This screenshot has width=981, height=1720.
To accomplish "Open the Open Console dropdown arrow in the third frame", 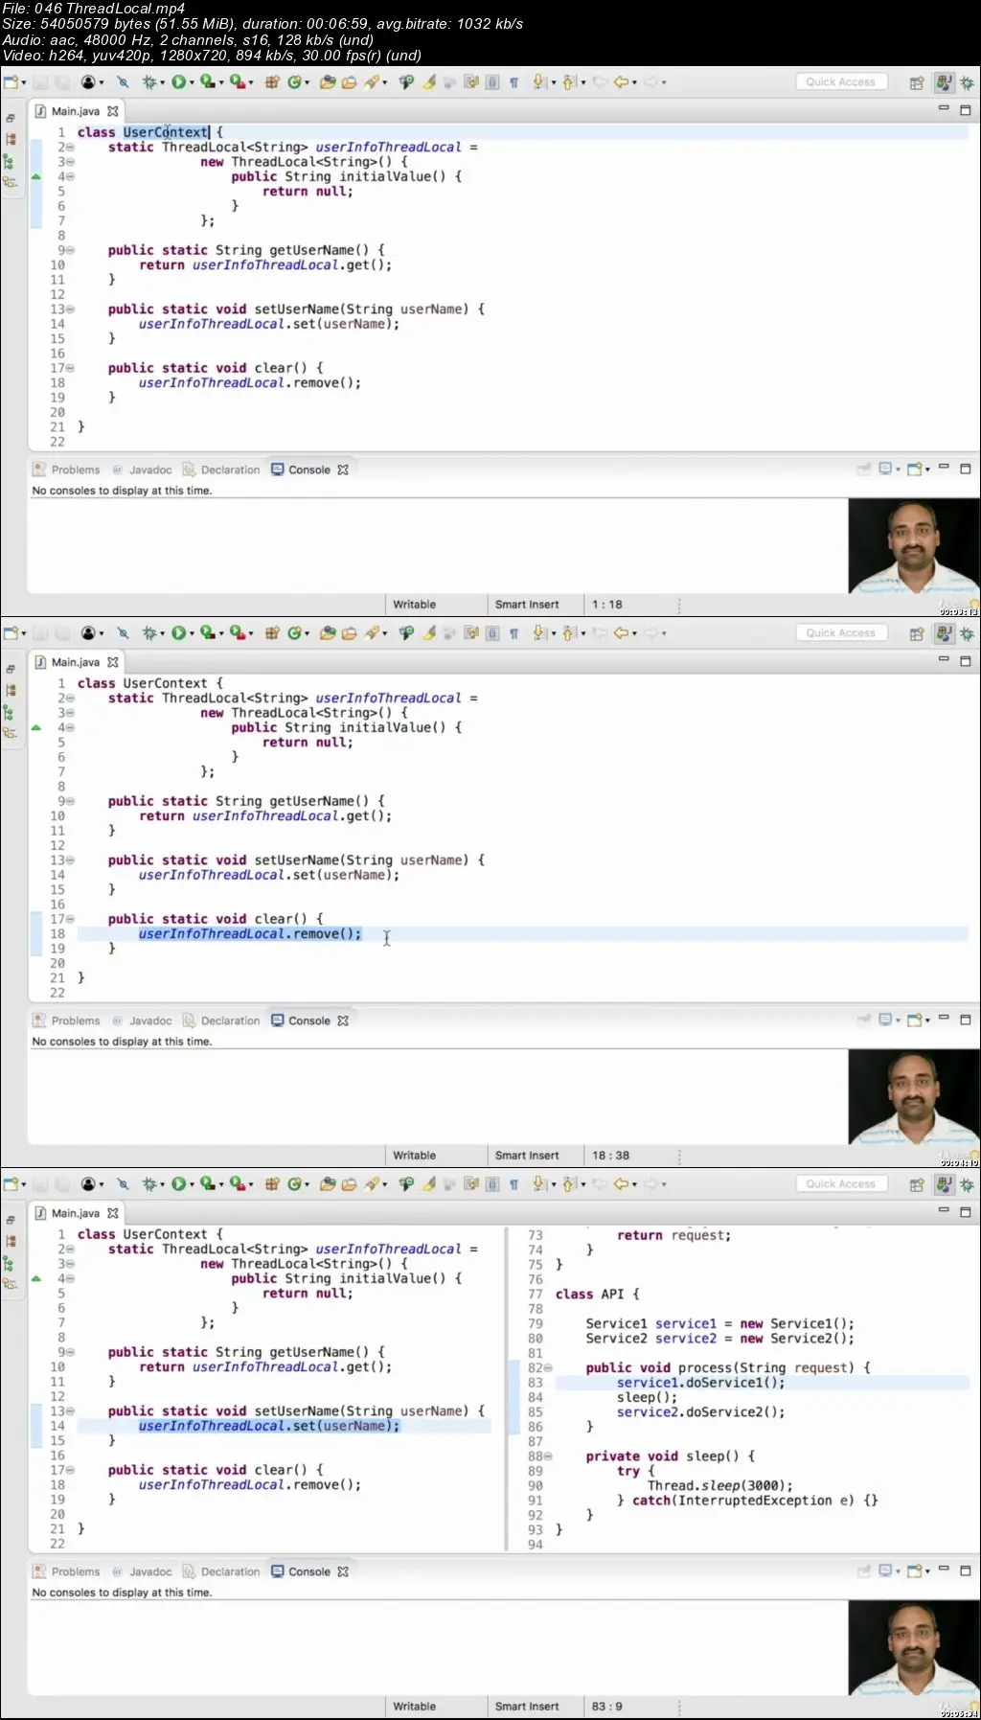I will point(927,1571).
